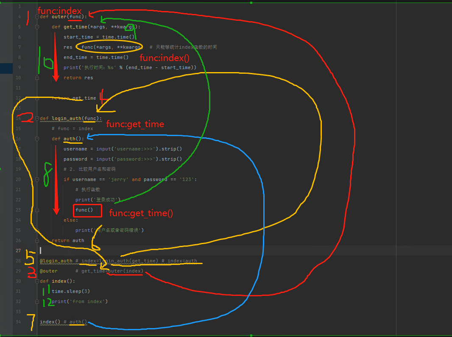Click the fold-end marker beside return auth

(x=37, y=240)
